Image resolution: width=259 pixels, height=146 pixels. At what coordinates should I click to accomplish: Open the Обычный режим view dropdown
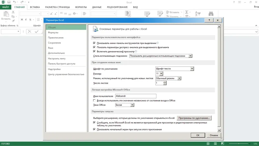coord(179,79)
